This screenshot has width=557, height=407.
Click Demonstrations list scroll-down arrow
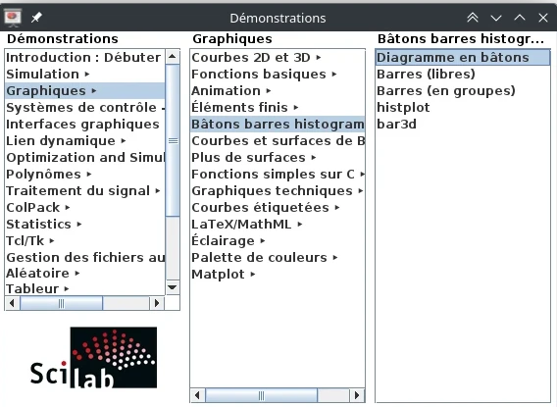[x=173, y=287]
